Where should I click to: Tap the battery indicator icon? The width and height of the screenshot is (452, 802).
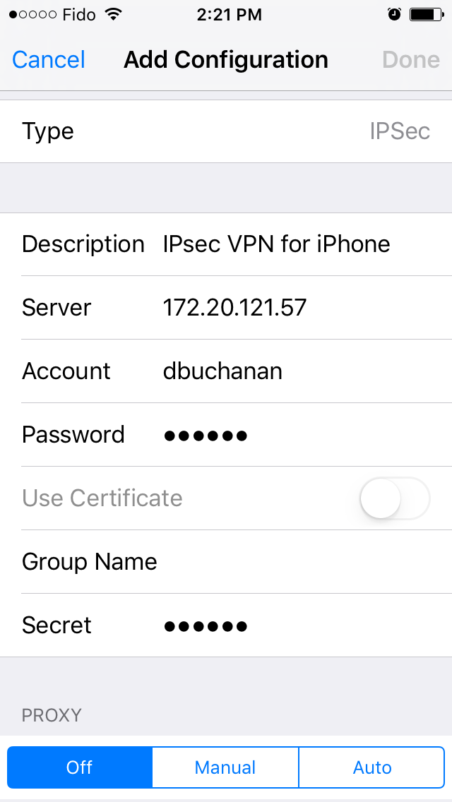[427, 14]
